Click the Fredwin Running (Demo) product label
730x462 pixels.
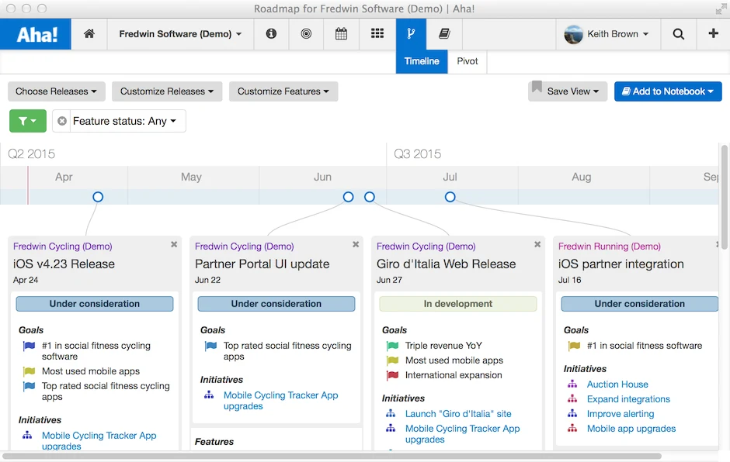[610, 247]
